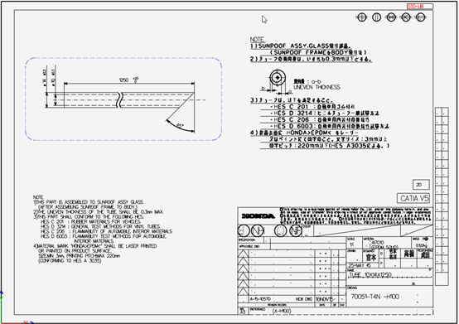Select the circle symbol with double vertical bars
This screenshot has height=324, width=459.
pos(376,17)
